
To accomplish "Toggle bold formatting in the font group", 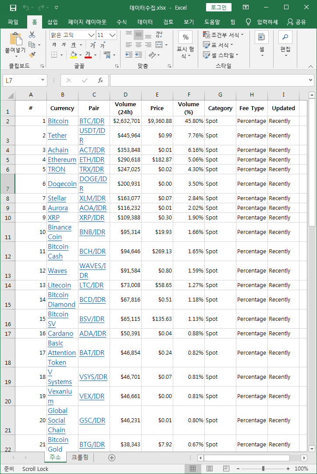I will point(54,45).
